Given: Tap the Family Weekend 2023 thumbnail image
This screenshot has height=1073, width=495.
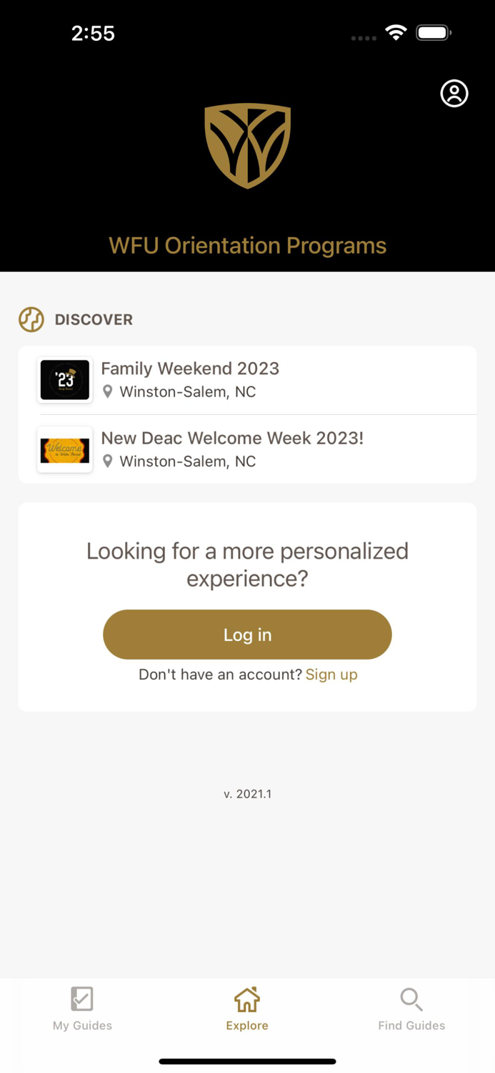Looking at the screenshot, I should pos(64,380).
